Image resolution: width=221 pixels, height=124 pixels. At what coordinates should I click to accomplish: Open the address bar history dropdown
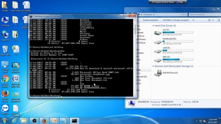pos(182,14)
